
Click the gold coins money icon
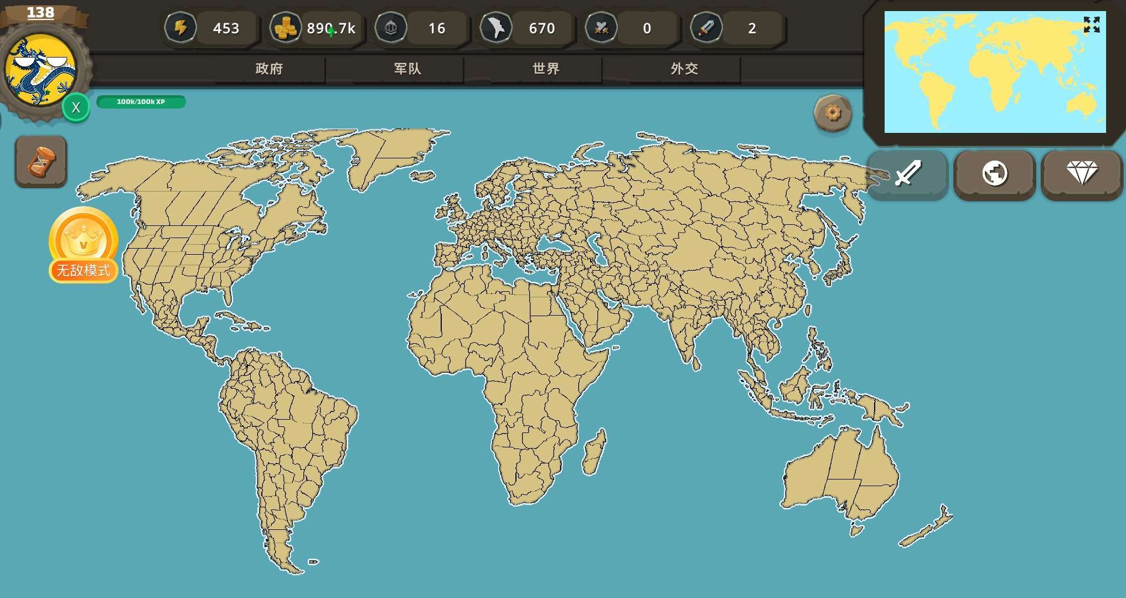[286, 28]
